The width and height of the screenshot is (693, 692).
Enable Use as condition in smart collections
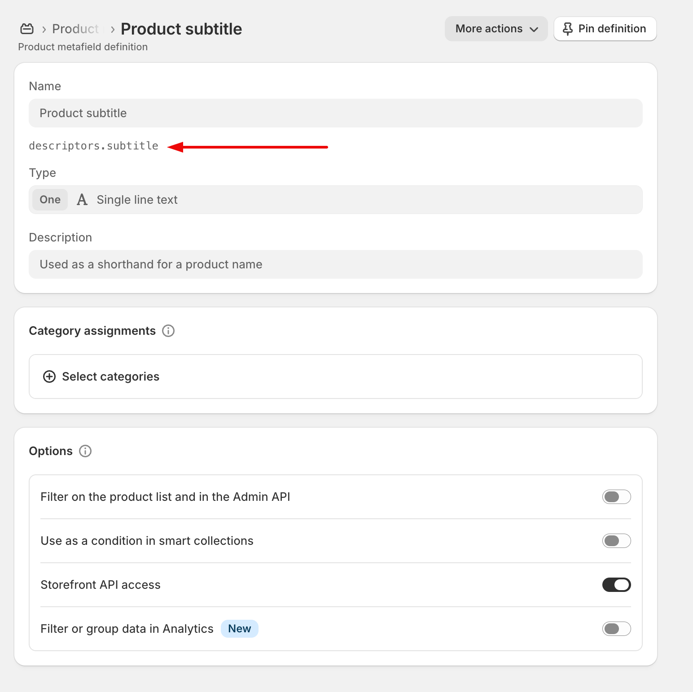point(616,541)
